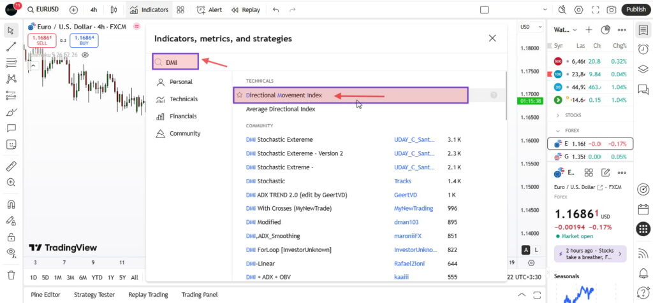Remove drawings with the trash icon
653x303 pixels.
coord(11,275)
